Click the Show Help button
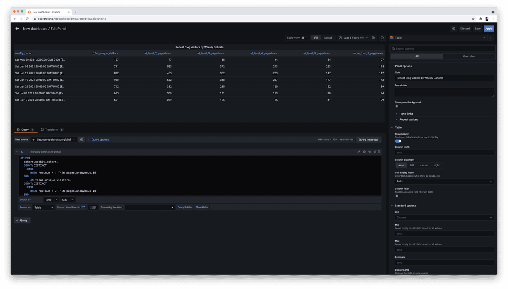This screenshot has height=289, width=508. point(202,207)
